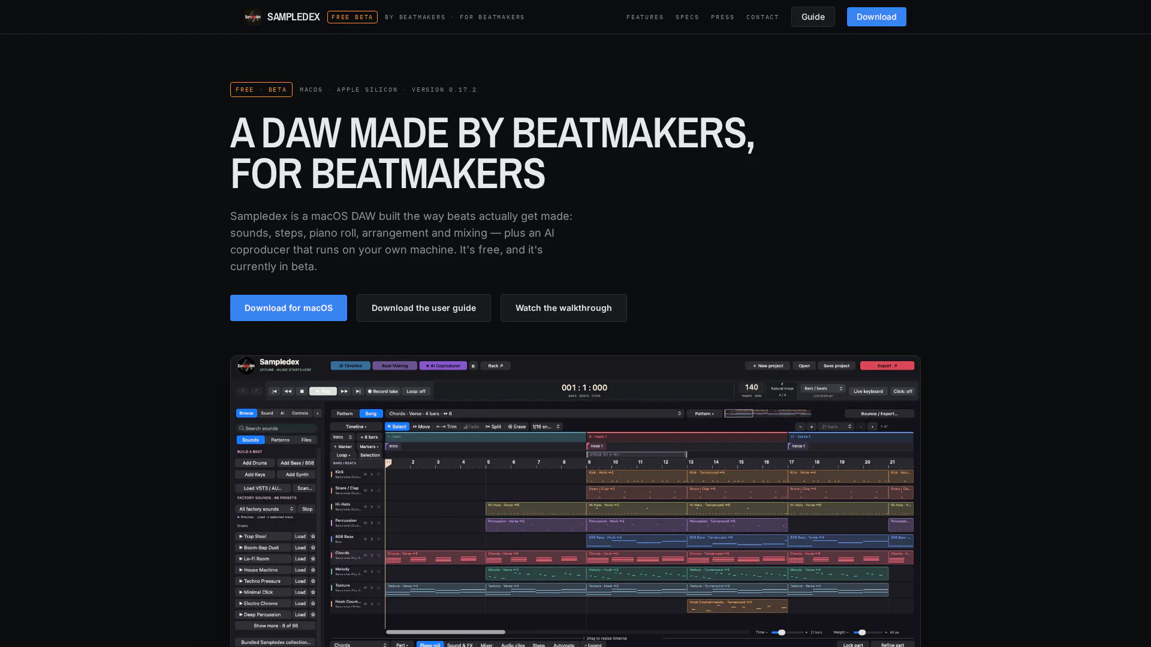Click the rewind transport button
The height and width of the screenshot is (647, 1151).
tap(288, 391)
